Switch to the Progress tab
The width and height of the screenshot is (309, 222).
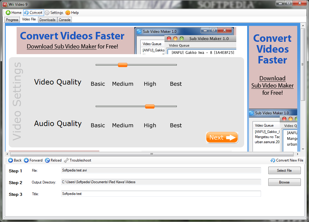click(12, 20)
